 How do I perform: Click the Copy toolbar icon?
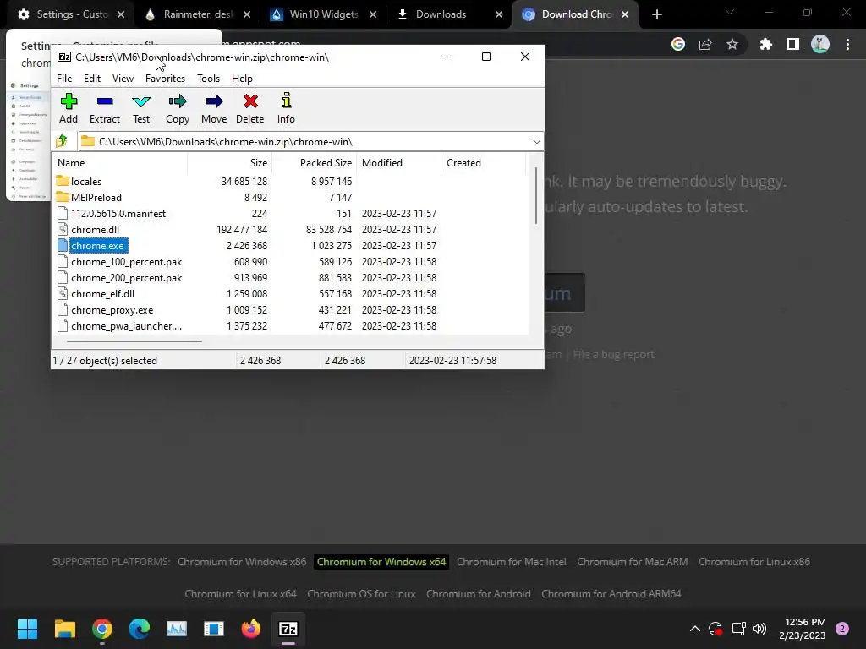pos(178,108)
